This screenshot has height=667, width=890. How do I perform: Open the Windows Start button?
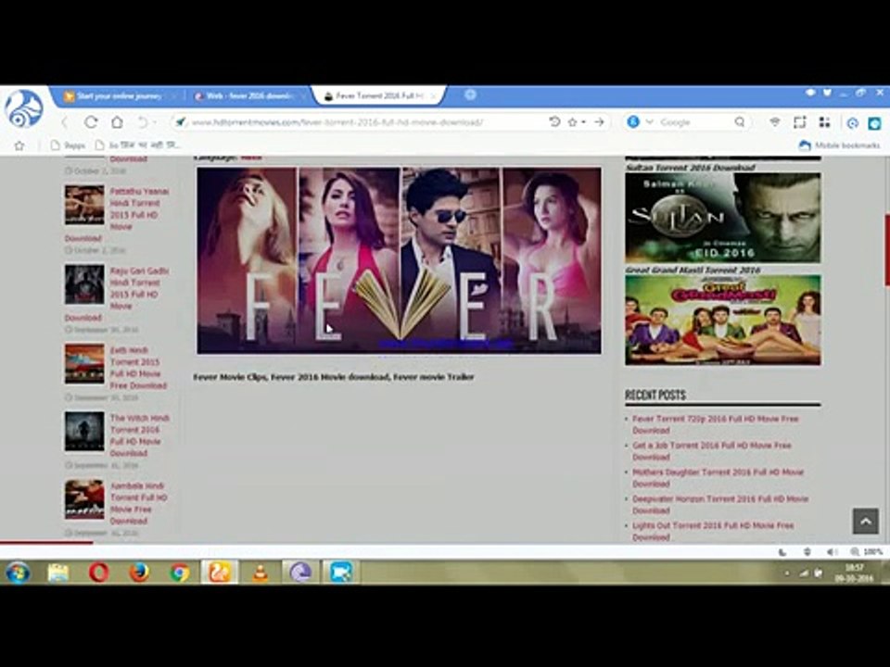tap(18, 573)
